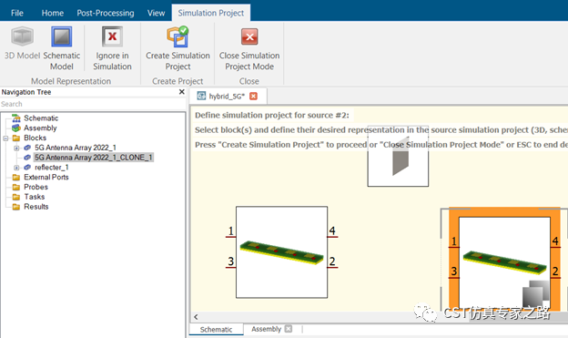Choose the Schematic Model representation icon
This screenshot has height=338, width=568.
pyautogui.click(x=62, y=36)
